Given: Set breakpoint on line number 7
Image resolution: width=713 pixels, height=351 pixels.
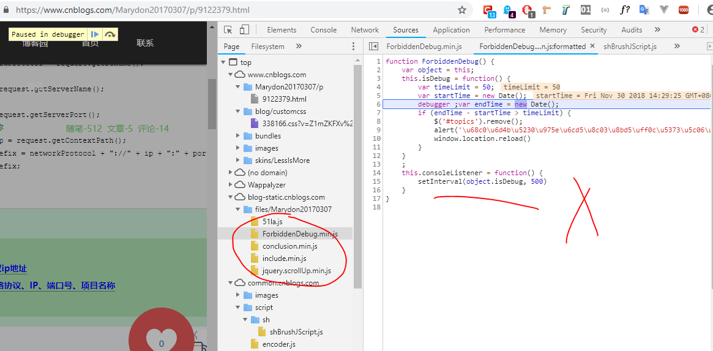Looking at the screenshot, I should 378,113.
